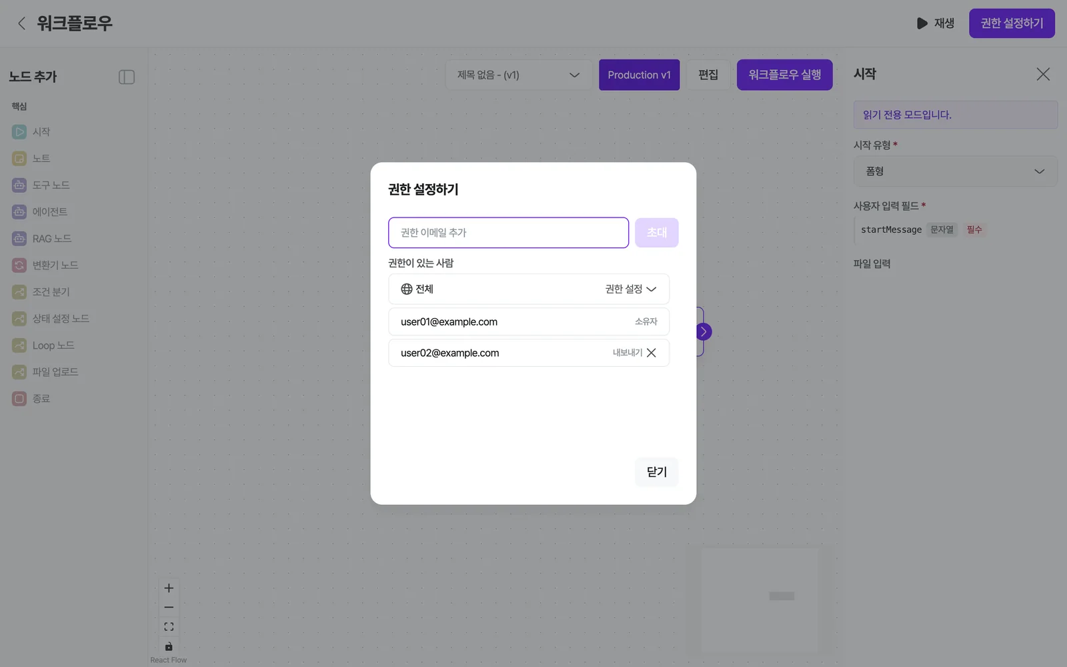Click the 초대 invite button

656,233
